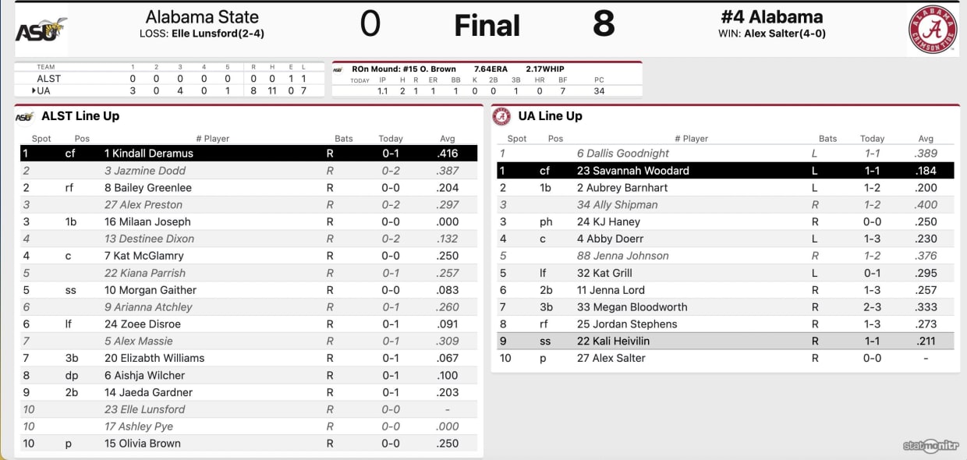This screenshot has width=967, height=460.
Task: Click the logo next to UA Line Up
Action: [x=501, y=116]
